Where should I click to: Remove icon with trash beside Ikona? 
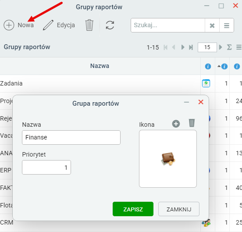(x=192, y=123)
